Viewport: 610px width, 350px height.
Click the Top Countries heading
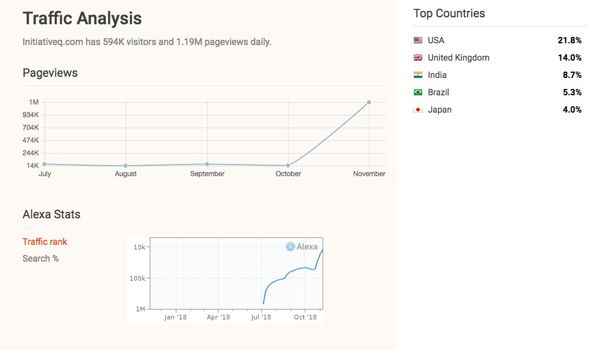[449, 13]
